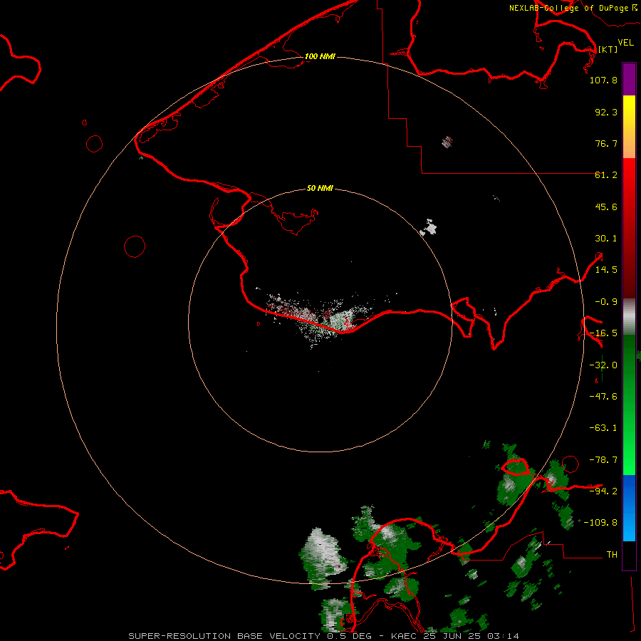Screen dimensions: 641x641
Task: Click the 50 NMI range ring label
Action: (x=320, y=188)
